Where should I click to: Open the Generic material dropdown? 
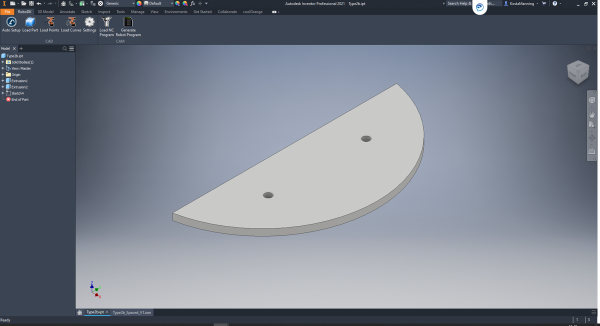tap(133, 3)
